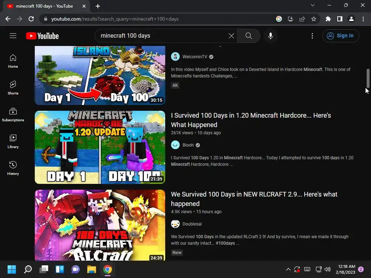Start voice search with microphone icon
The width and height of the screenshot is (371, 278).
[x=270, y=36]
